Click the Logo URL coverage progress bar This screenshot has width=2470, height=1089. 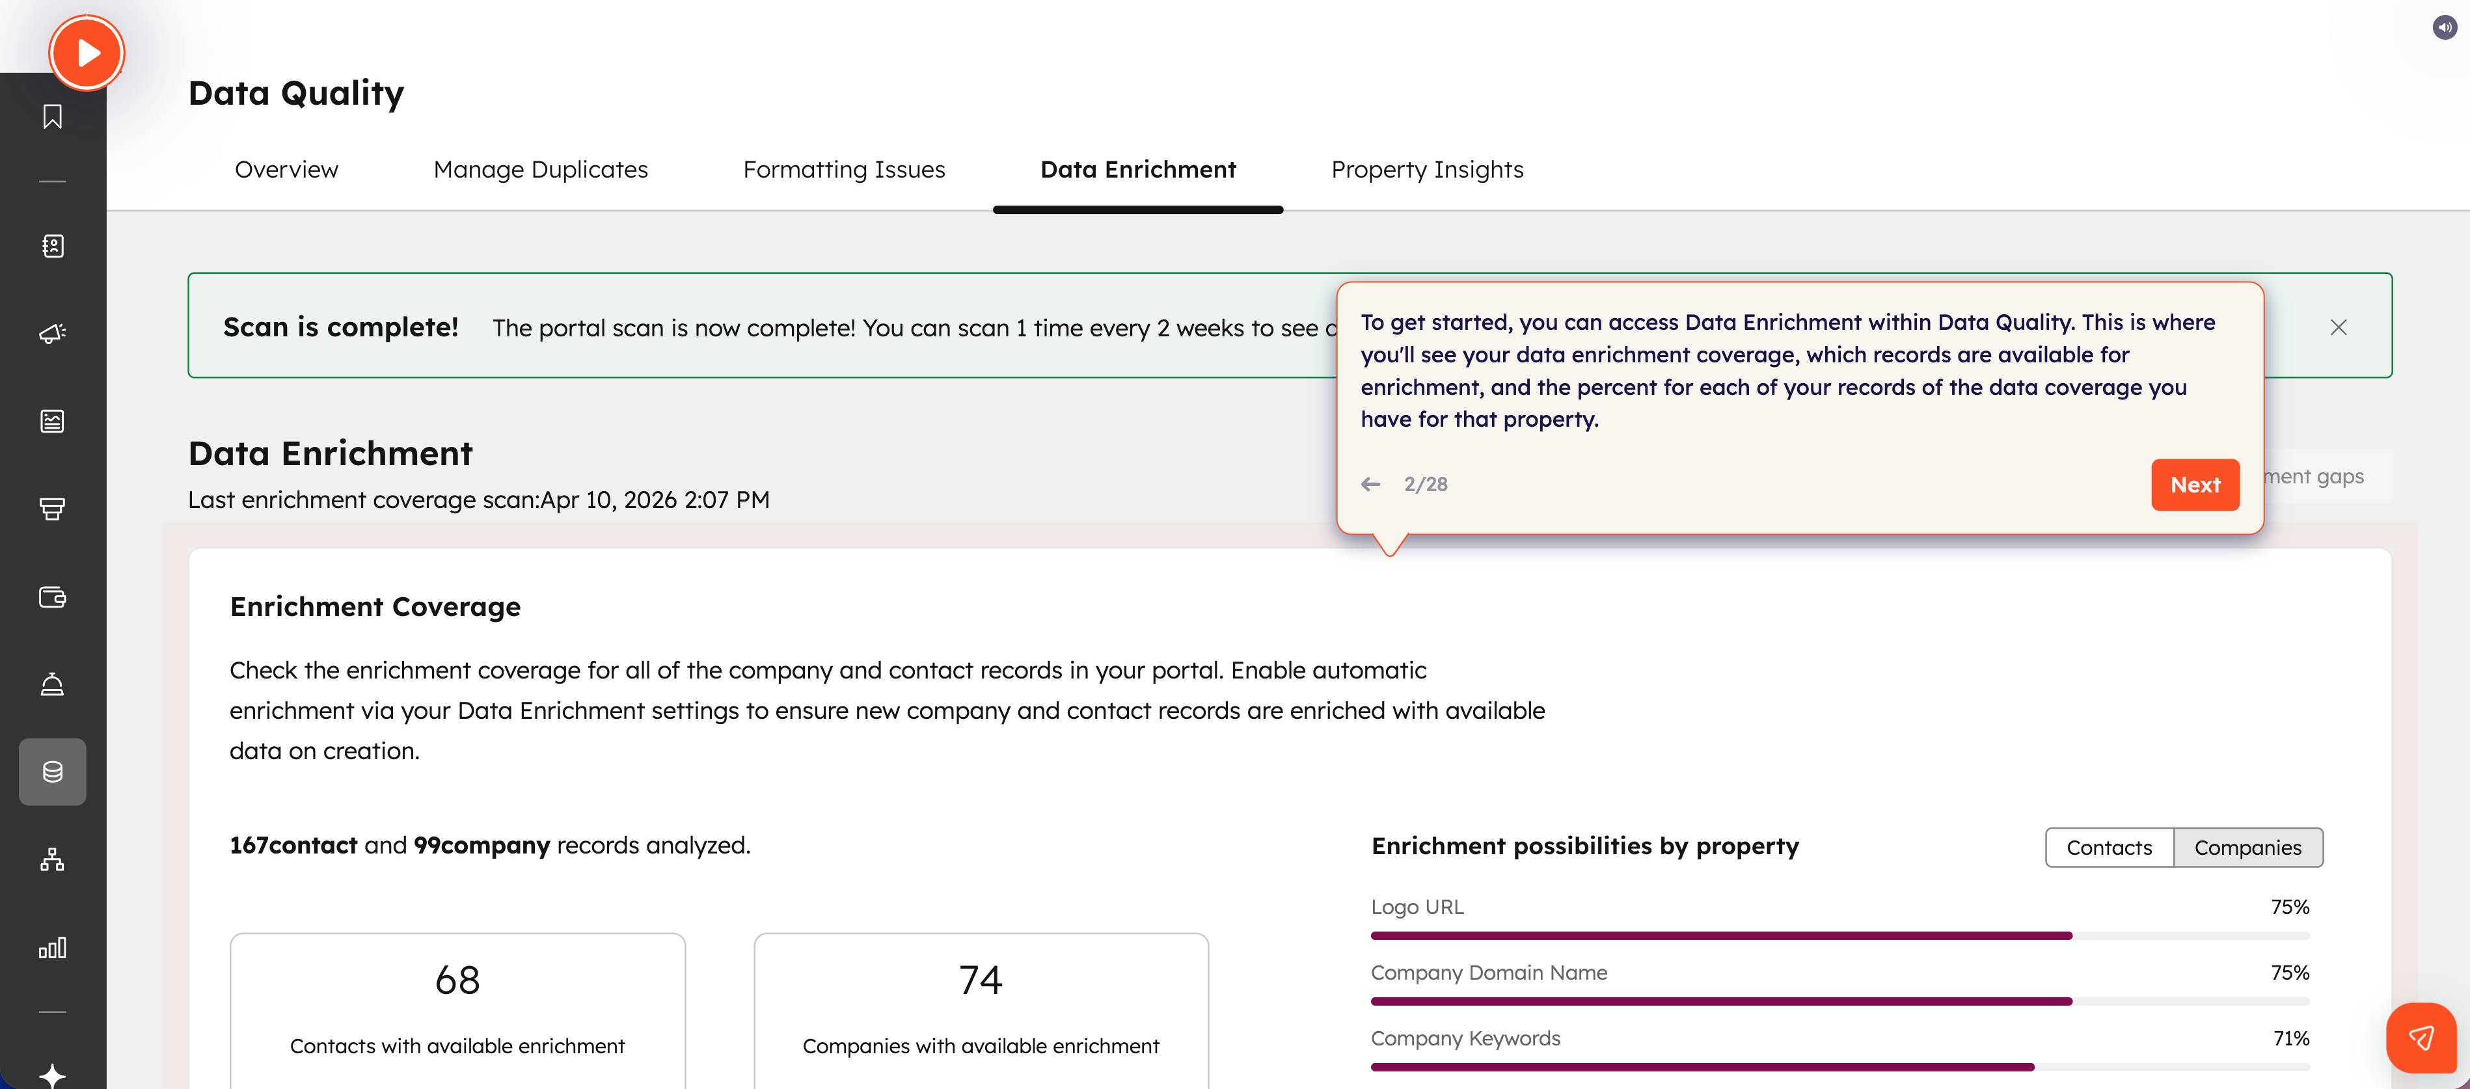point(1840,935)
